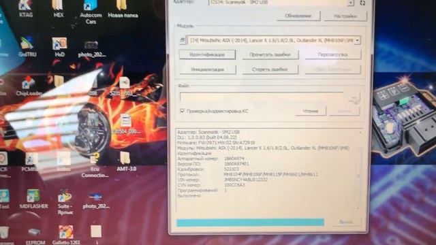Open the Новая папка folder
The height and width of the screenshot is (245, 436).
123,9
